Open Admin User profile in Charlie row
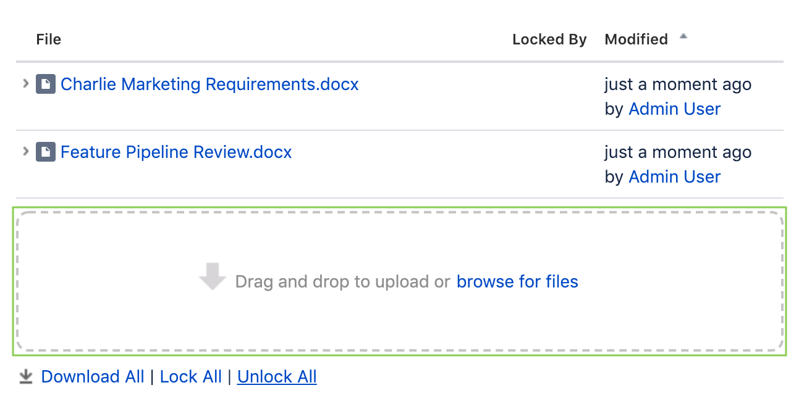The width and height of the screenshot is (812, 401). pyautogui.click(x=674, y=109)
